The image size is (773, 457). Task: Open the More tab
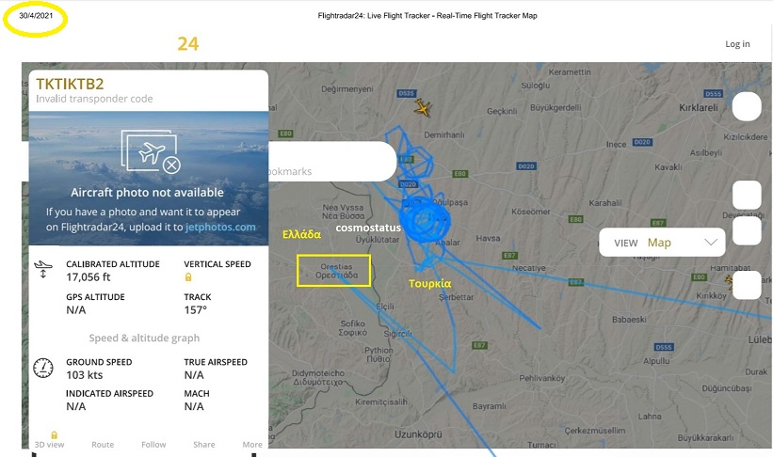click(252, 444)
